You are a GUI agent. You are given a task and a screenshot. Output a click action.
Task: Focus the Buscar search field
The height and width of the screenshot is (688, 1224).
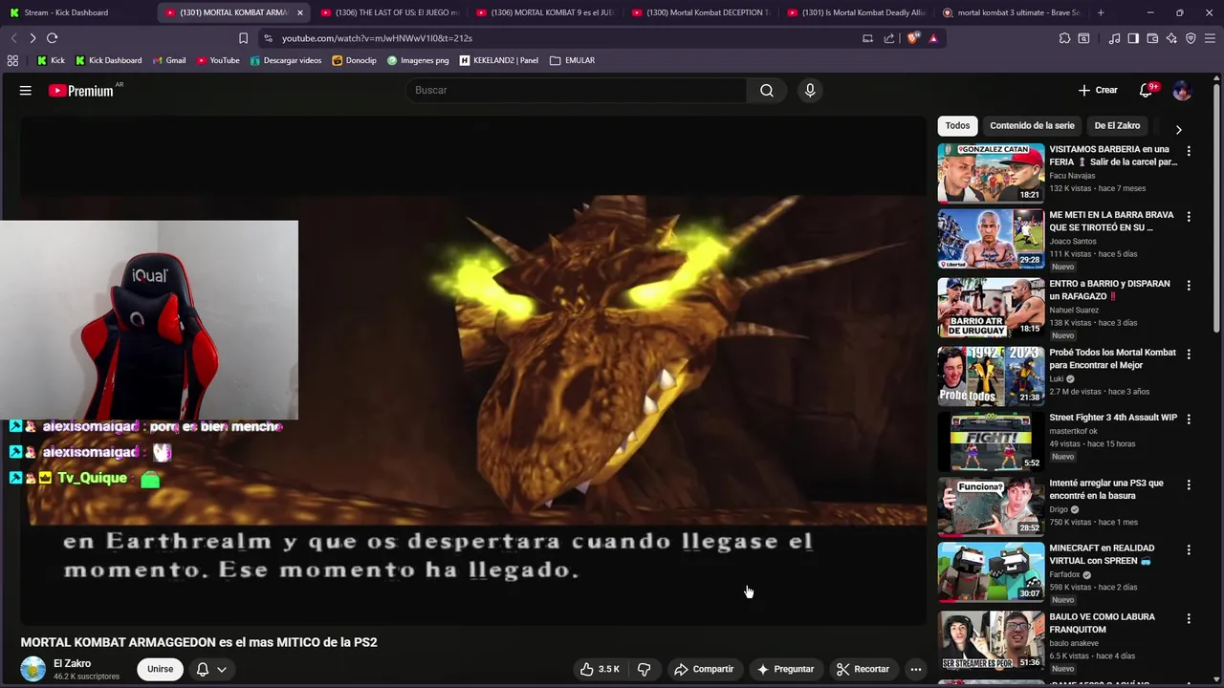click(x=577, y=90)
